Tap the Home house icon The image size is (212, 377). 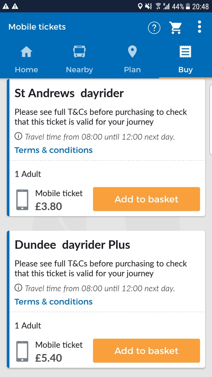click(26, 52)
